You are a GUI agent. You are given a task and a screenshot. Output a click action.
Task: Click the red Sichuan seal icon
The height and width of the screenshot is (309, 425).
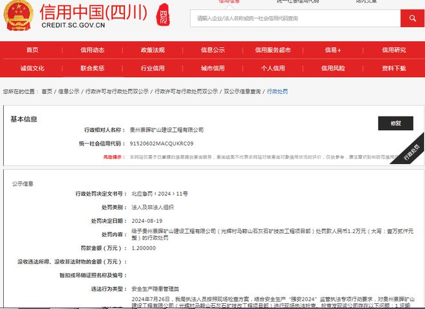coord(163,15)
